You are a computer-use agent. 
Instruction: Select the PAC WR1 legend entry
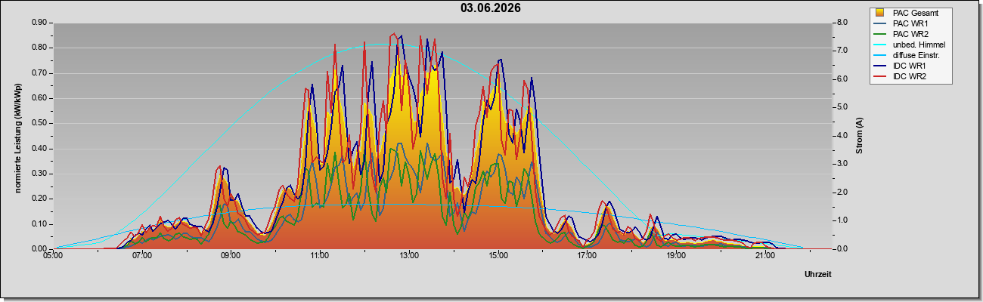pos(910,23)
